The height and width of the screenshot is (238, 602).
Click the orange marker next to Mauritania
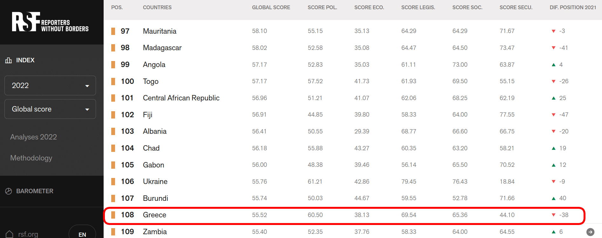click(x=113, y=31)
